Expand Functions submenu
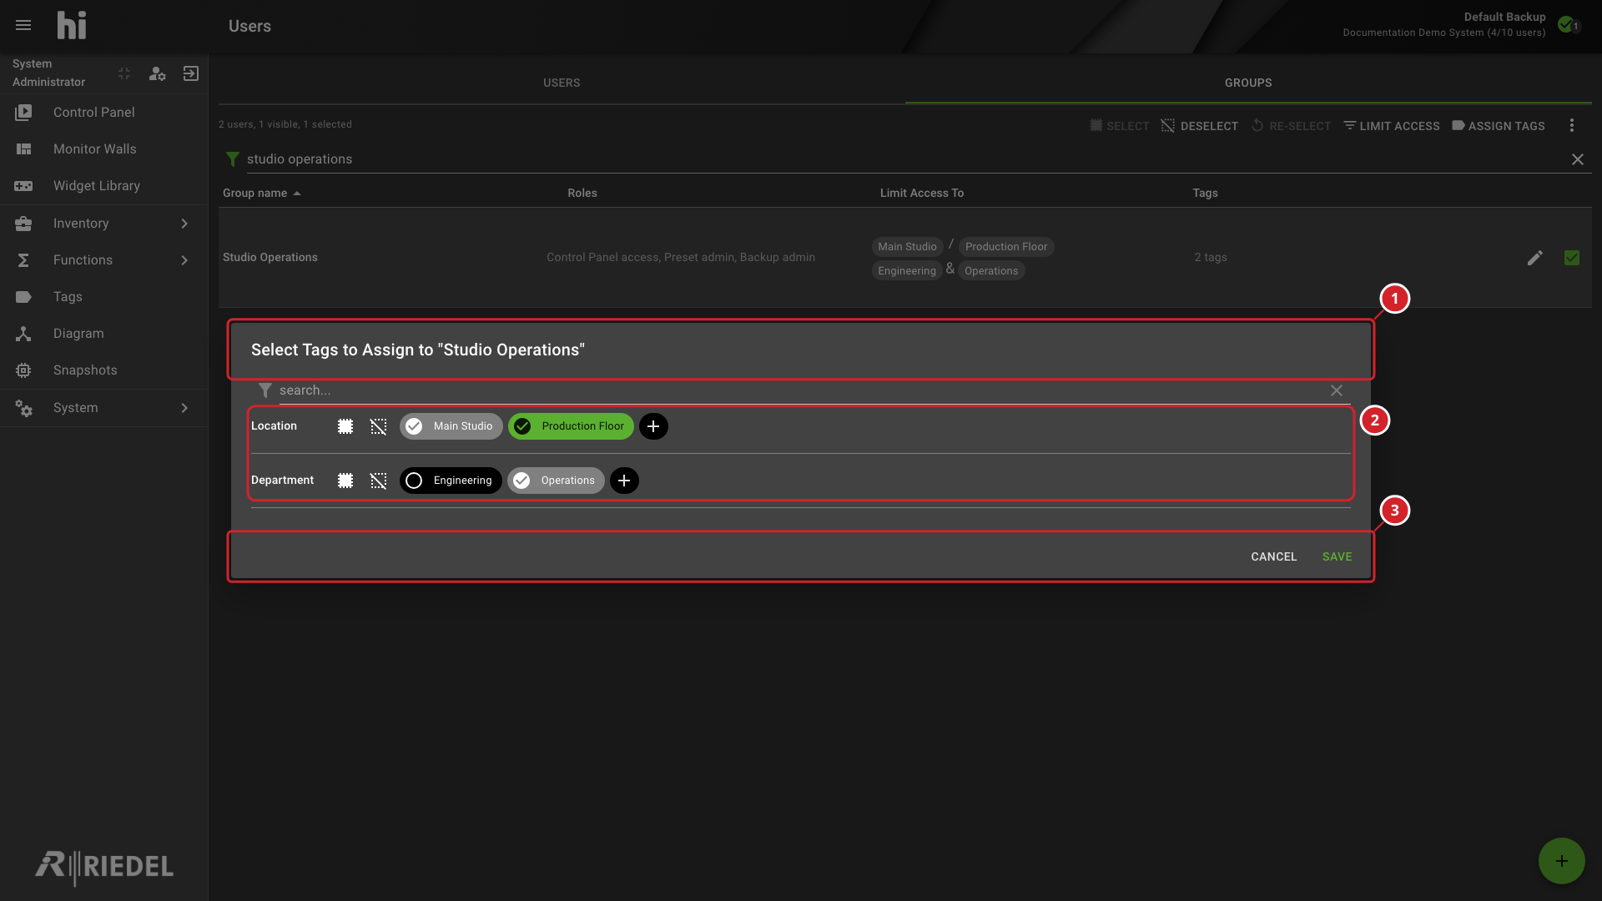1602x901 pixels. click(103, 260)
